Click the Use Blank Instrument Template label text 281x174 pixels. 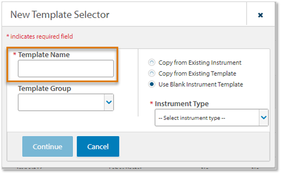tap(200, 84)
